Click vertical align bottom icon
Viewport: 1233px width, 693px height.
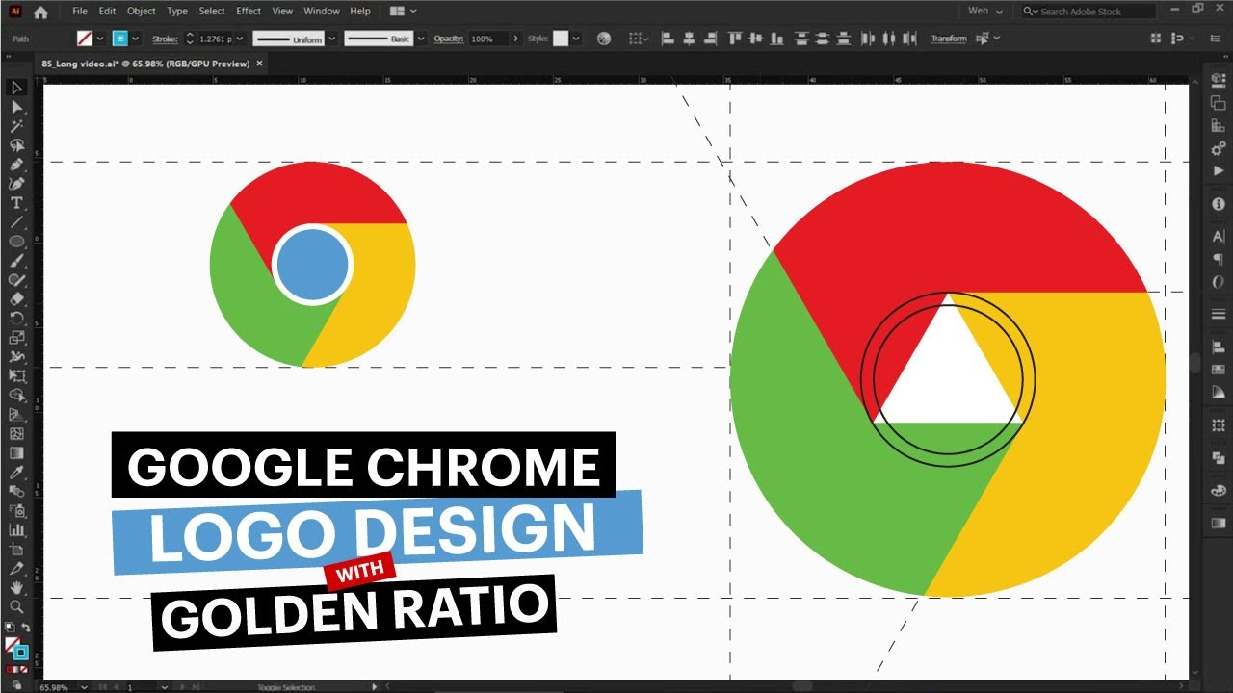(777, 38)
